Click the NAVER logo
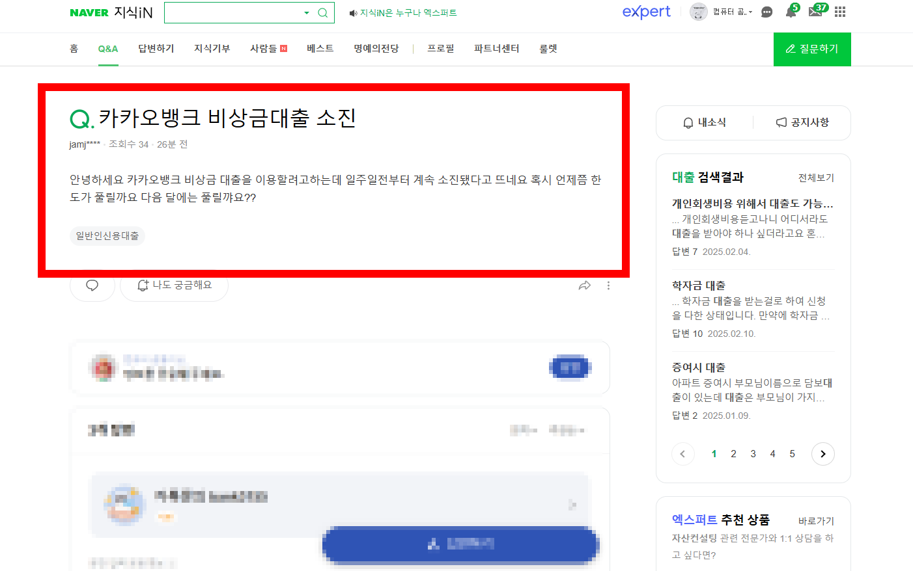Screen dimensions: 913x571 89,12
